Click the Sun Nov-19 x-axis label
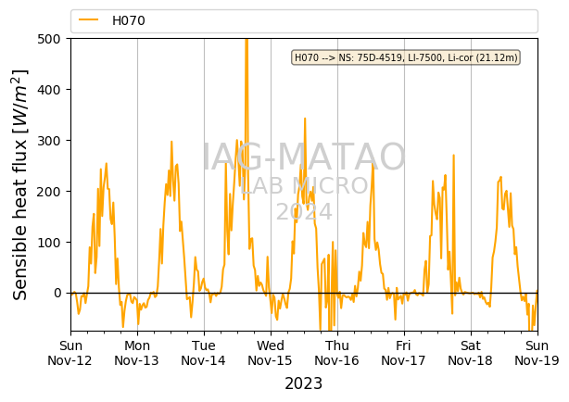The width and height of the screenshot is (569, 402). [x=537, y=353]
